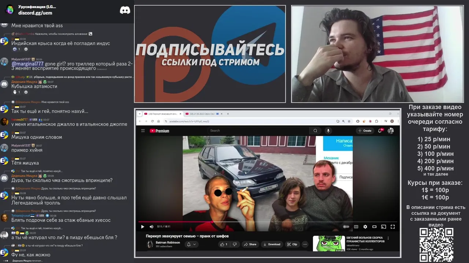
Task: Bookmark this page with the star
Action: [349, 121]
